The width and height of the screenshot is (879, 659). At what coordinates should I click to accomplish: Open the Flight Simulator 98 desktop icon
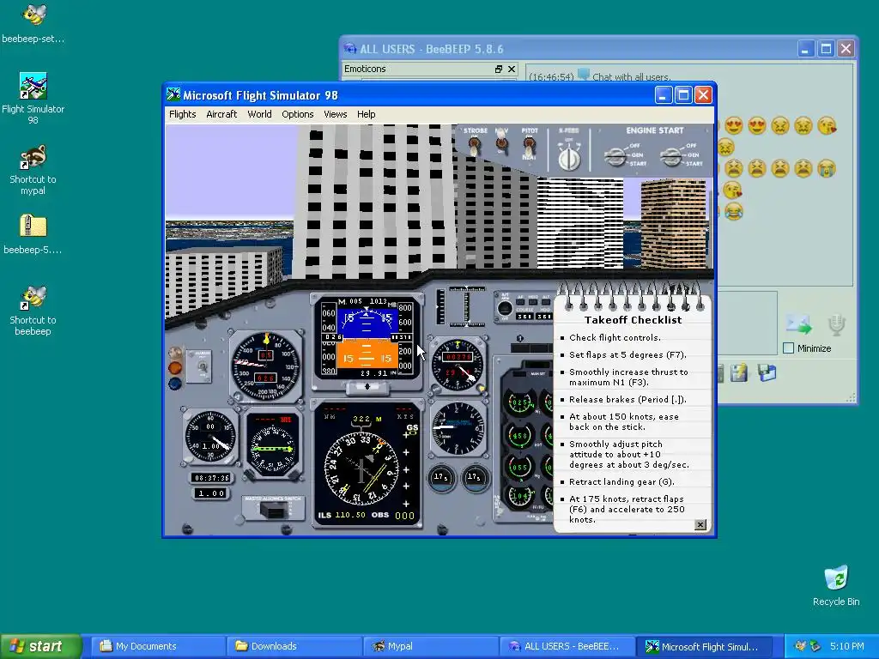pos(33,99)
